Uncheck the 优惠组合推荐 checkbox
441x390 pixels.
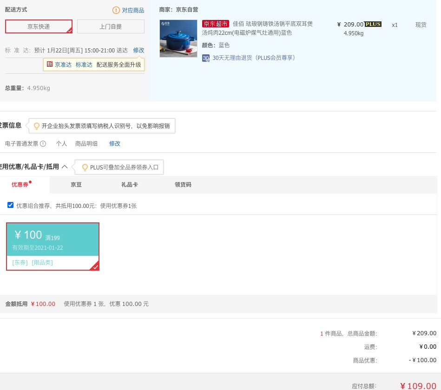click(10, 205)
